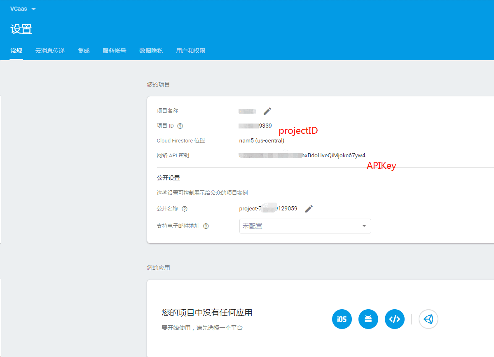Open the 集成 settings tab
Screen dimensions: 494x357
pos(83,51)
